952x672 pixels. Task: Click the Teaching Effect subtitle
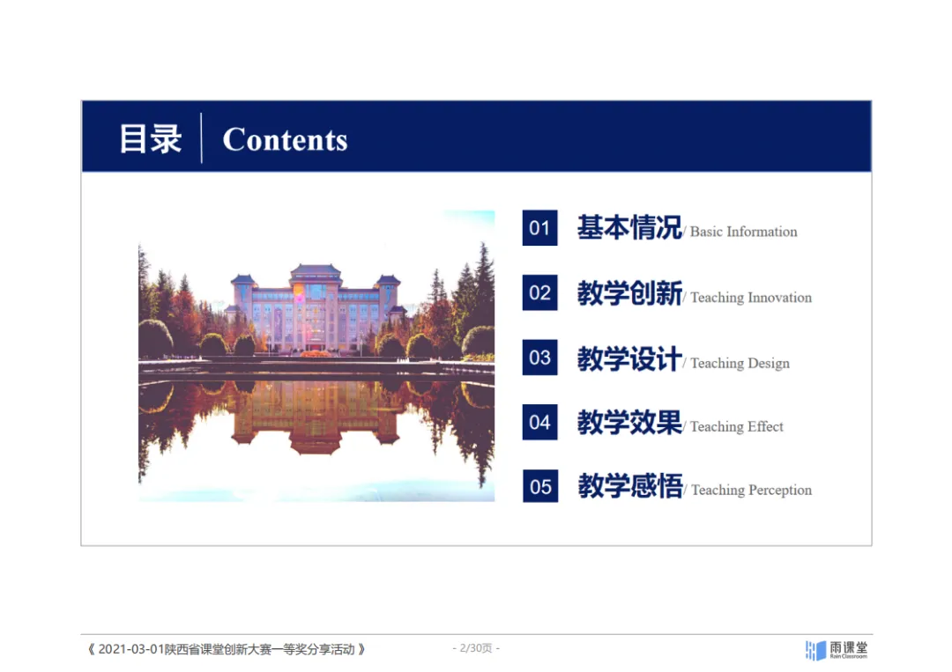pos(736,427)
